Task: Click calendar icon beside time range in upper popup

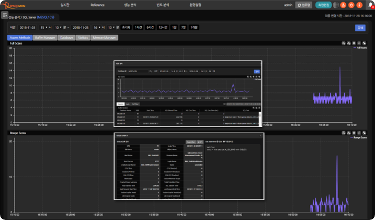Action: [x=224, y=104]
